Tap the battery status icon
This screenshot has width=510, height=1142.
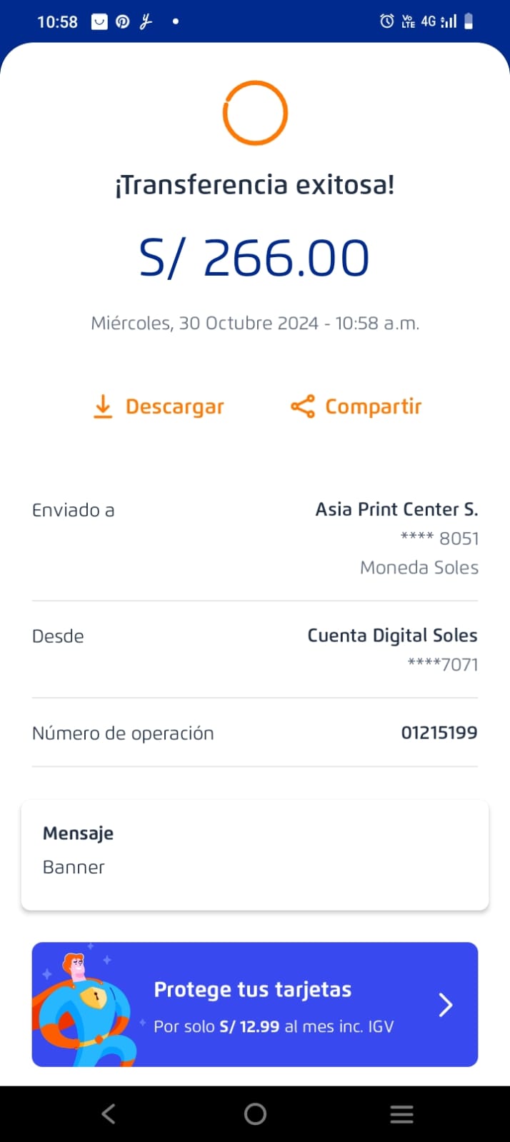pos(469,21)
